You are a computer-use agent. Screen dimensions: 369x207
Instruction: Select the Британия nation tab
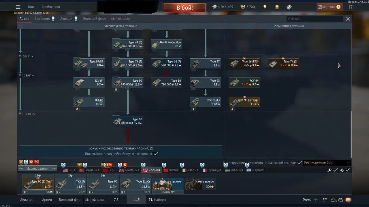(x=129, y=170)
